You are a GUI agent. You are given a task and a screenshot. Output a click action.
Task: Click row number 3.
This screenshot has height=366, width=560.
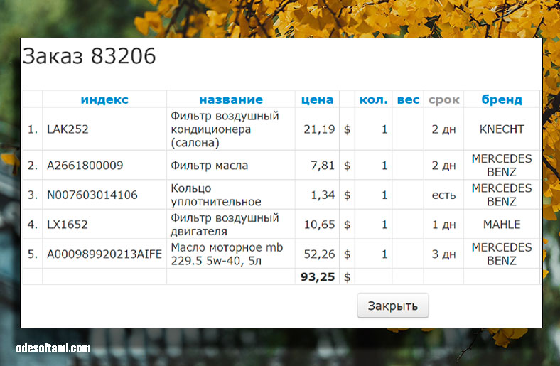tap(33, 195)
